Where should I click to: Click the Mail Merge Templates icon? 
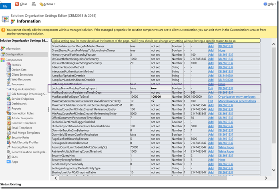[x=8, y=133]
